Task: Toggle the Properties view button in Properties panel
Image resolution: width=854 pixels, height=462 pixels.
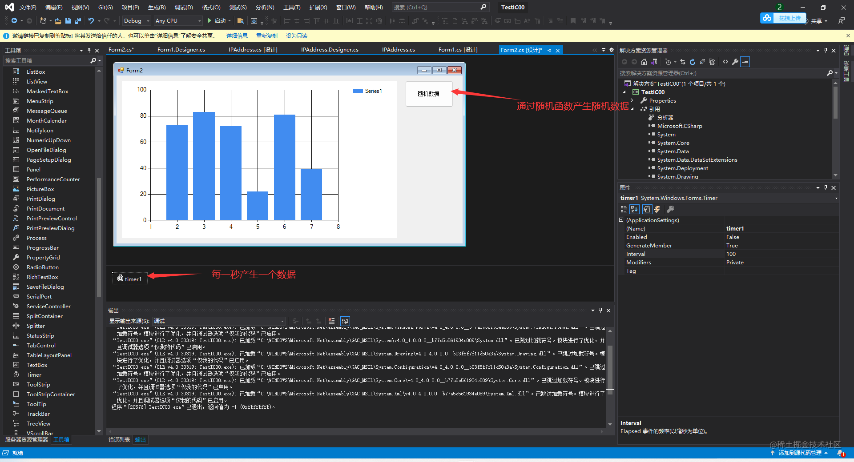Action: pyautogui.click(x=647, y=209)
